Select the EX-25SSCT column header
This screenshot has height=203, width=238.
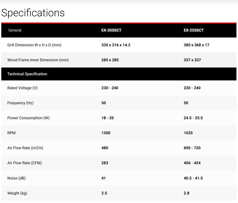pos(194,30)
